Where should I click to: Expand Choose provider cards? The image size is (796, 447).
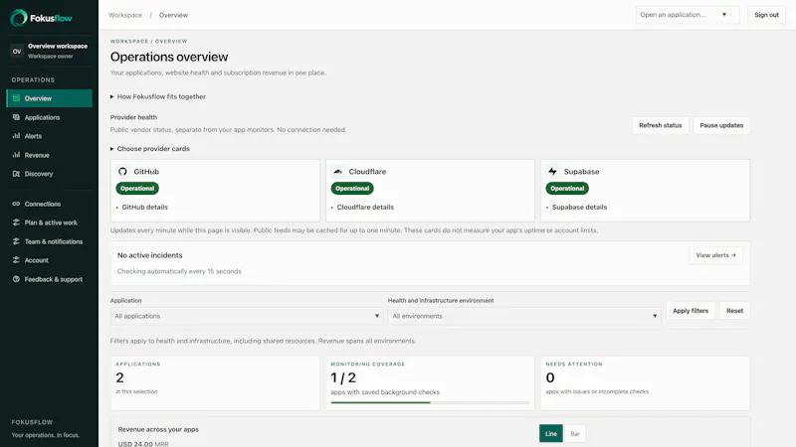[x=150, y=148]
